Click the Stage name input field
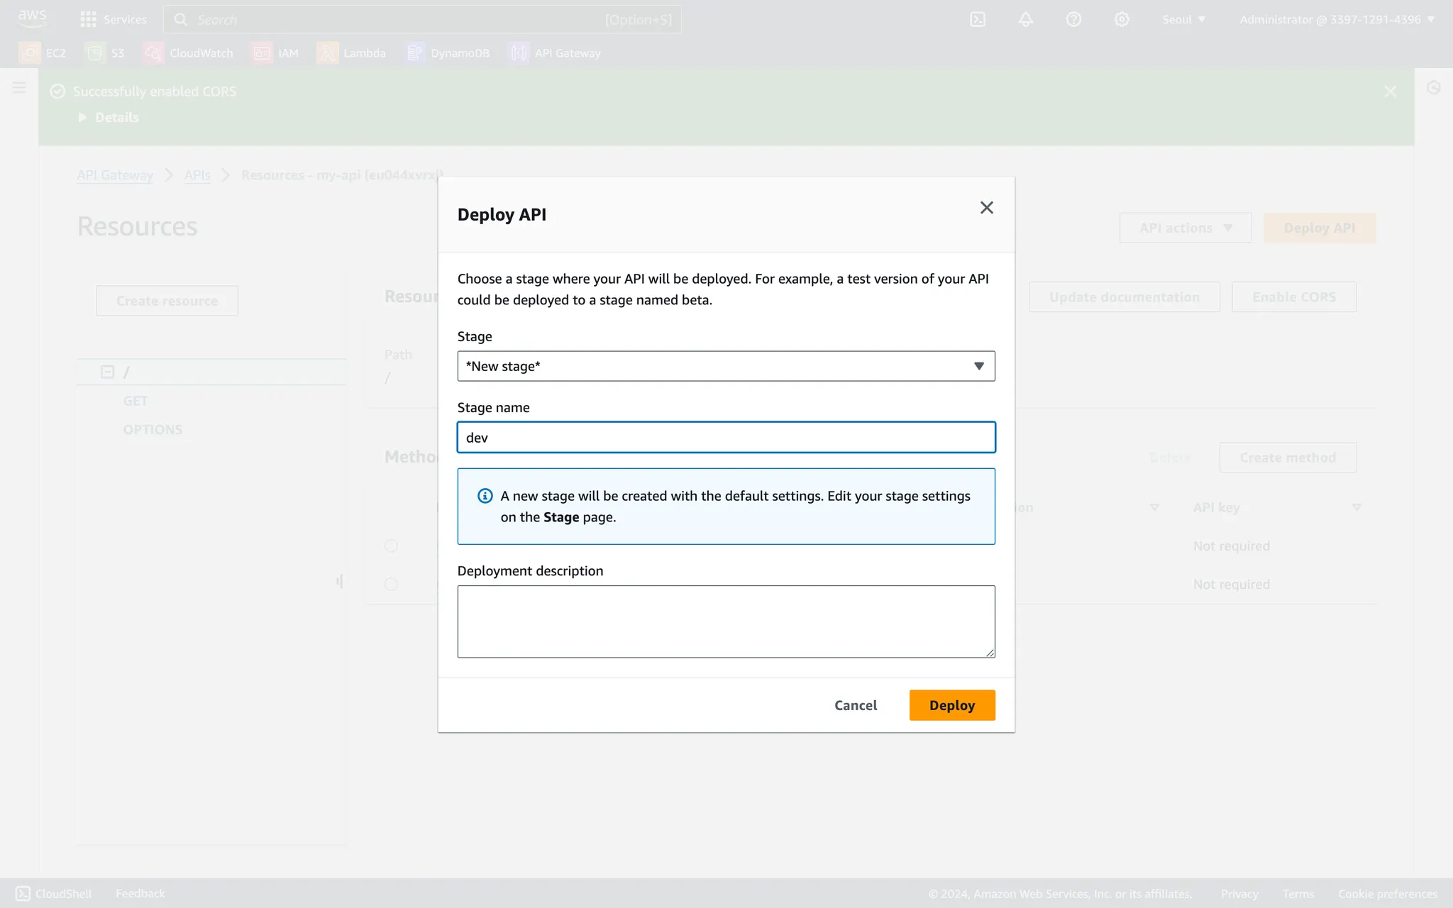1453x908 pixels. point(725,438)
